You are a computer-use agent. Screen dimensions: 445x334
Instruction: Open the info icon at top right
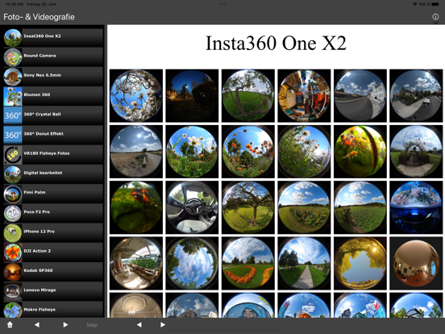[x=435, y=17]
